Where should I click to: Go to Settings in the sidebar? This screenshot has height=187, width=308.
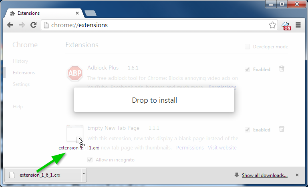pos(21,84)
